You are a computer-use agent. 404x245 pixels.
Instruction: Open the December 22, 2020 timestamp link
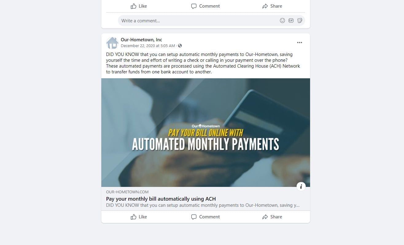[x=148, y=46]
